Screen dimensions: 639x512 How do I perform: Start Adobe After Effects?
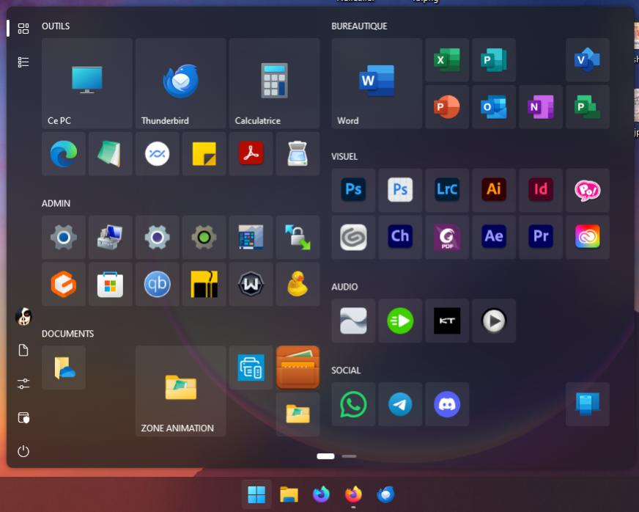pyautogui.click(x=494, y=237)
